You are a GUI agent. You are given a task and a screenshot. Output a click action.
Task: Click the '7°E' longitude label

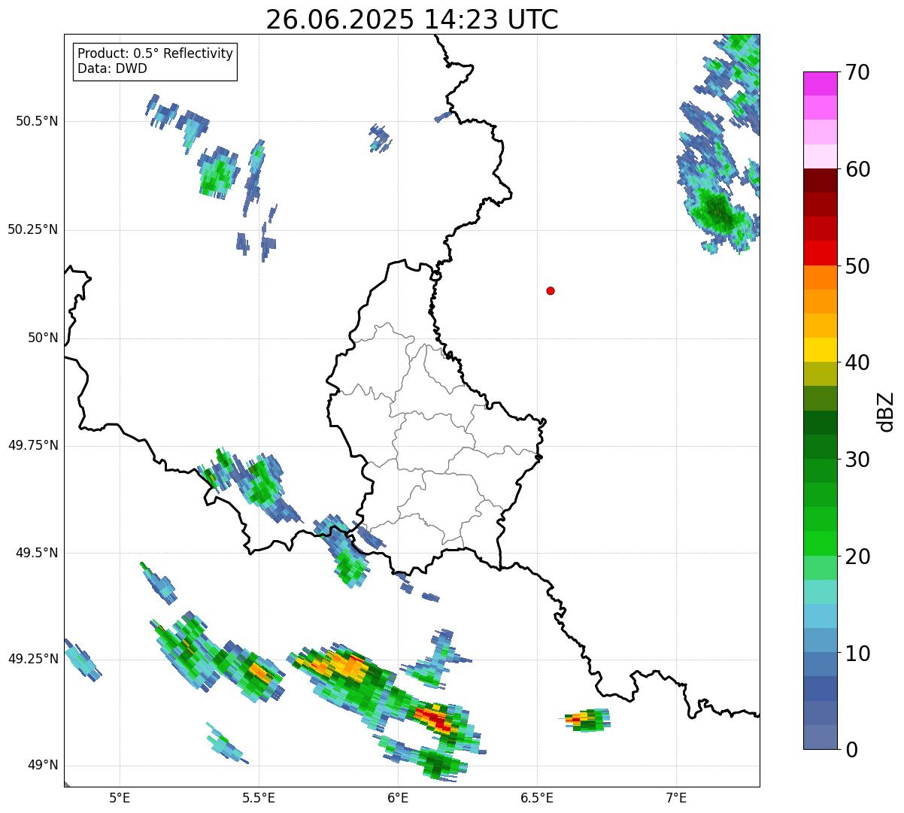pos(676,797)
